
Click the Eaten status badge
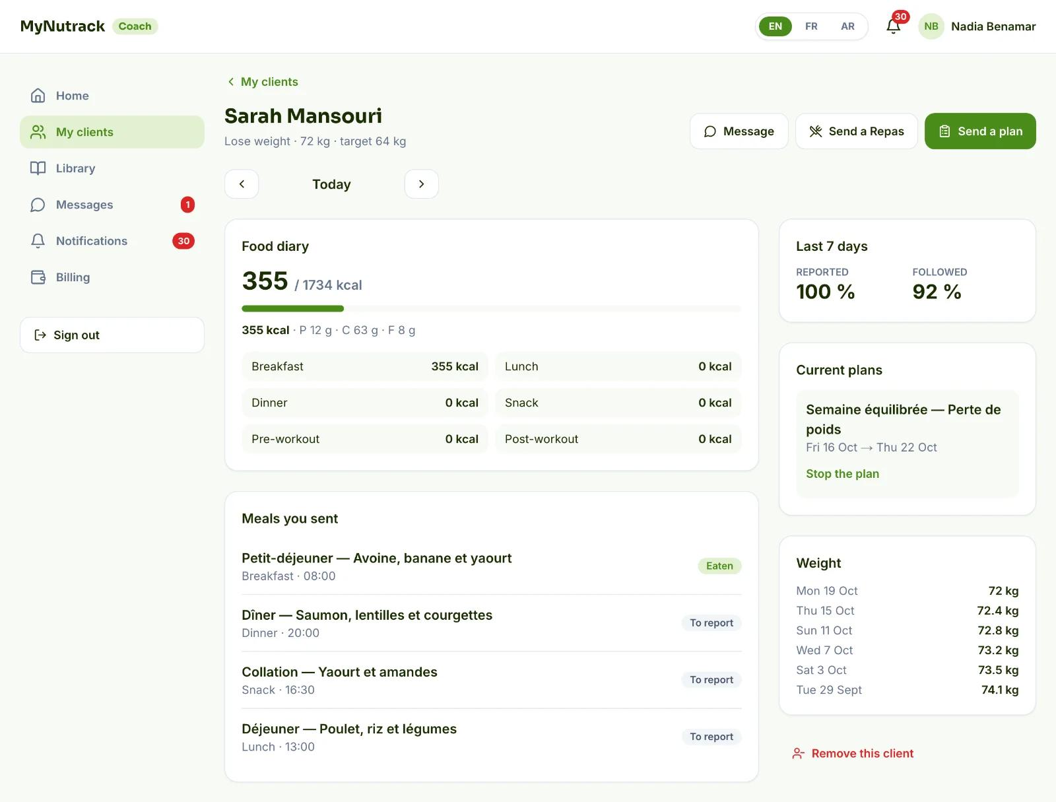click(719, 566)
